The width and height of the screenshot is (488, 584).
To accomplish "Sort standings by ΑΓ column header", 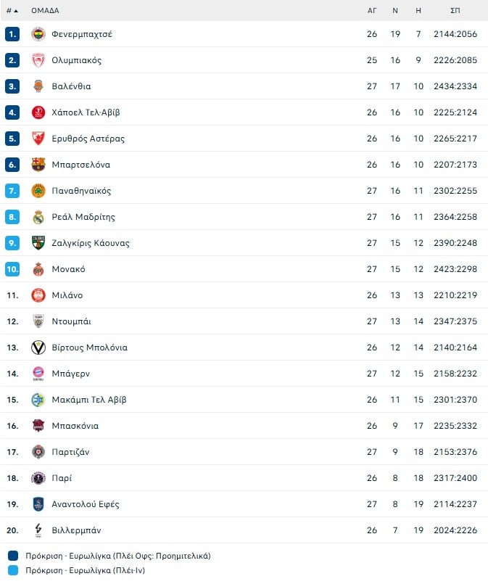I will [x=372, y=11].
